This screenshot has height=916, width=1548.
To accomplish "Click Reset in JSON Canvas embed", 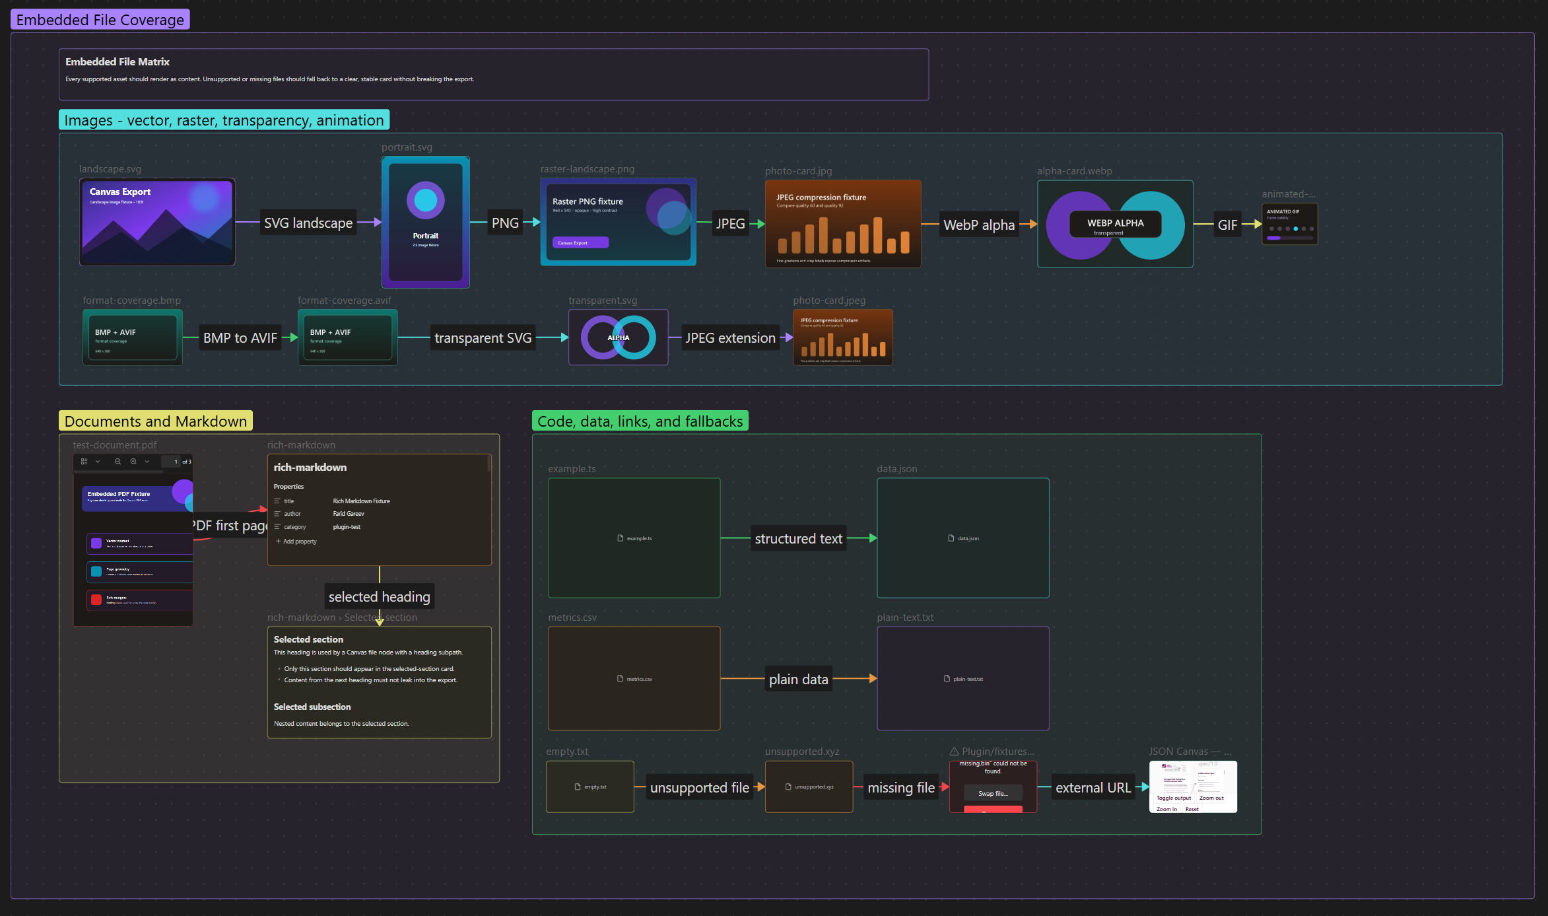I will (1192, 809).
